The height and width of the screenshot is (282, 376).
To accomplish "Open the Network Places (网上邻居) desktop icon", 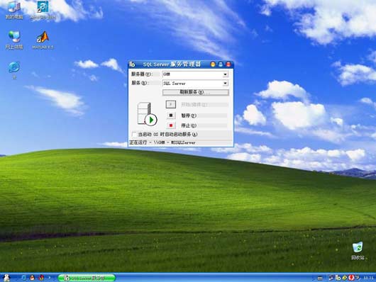I will [x=14, y=40].
